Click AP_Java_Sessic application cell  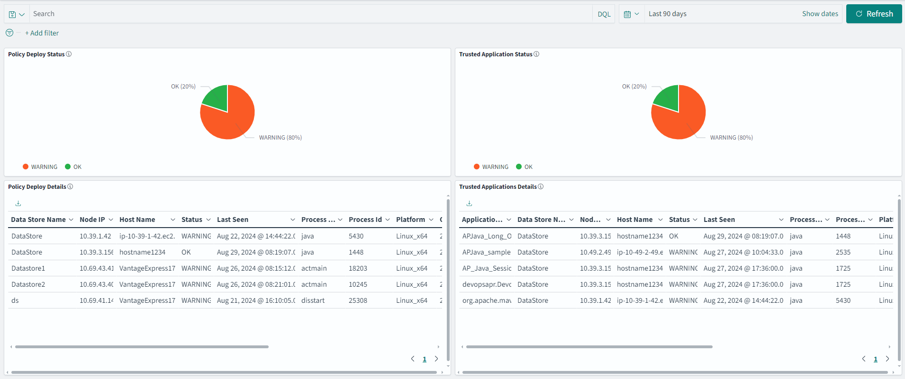tap(486, 268)
